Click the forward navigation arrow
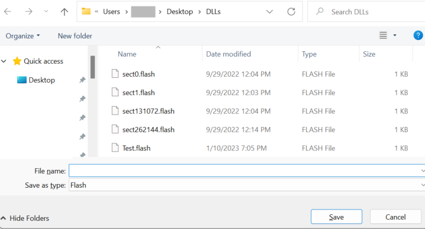425x229 pixels. click(28, 11)
